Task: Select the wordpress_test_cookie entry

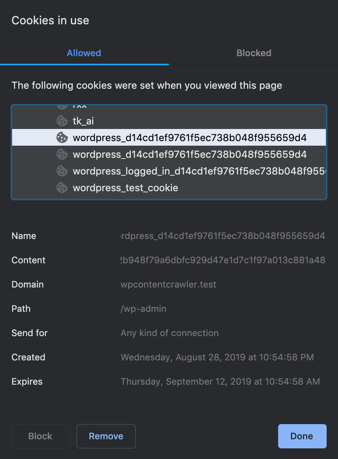Action: (125, 187)
